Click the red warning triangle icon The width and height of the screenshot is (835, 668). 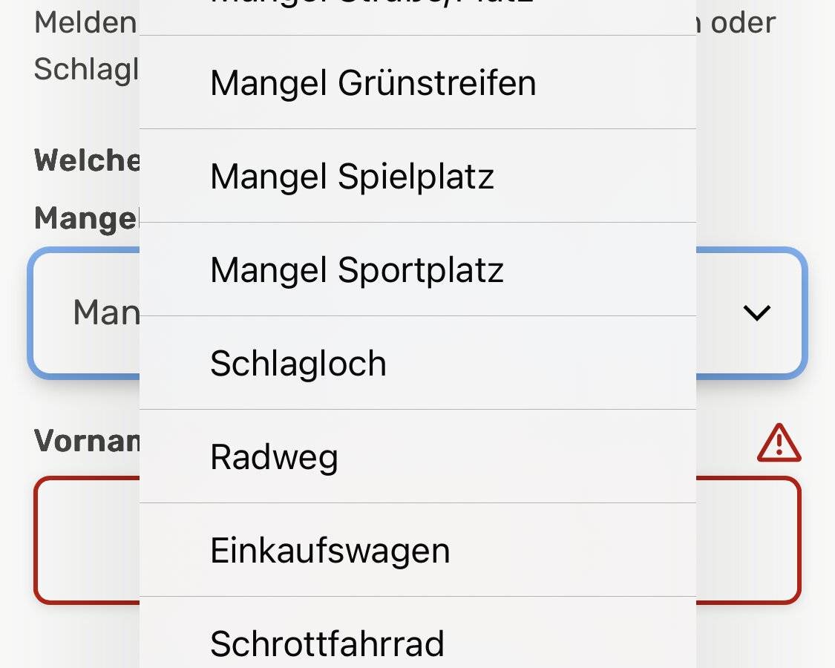(x=779, y=443)
